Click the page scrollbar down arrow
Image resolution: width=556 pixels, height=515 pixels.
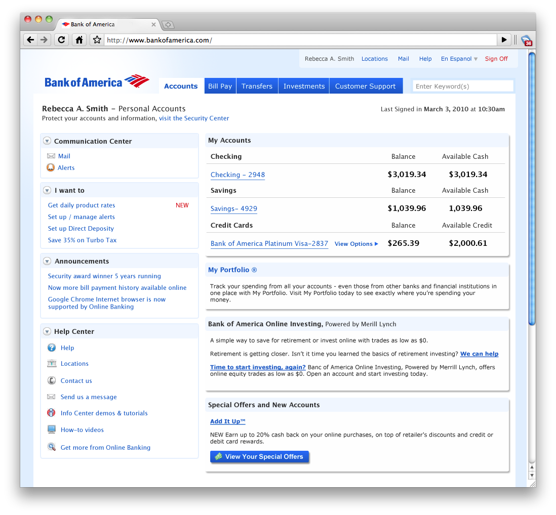(x=532, y=475)
